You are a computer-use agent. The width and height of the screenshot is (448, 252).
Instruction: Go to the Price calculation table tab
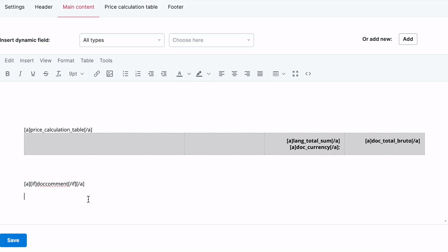131,7
